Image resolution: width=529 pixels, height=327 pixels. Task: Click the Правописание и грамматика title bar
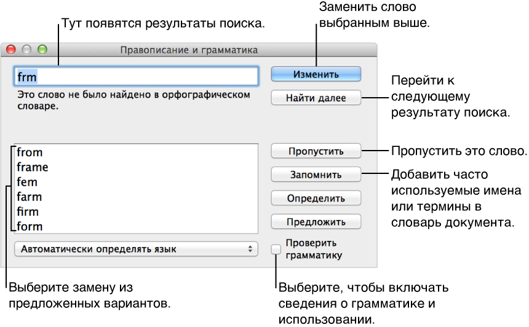(189, 50)
